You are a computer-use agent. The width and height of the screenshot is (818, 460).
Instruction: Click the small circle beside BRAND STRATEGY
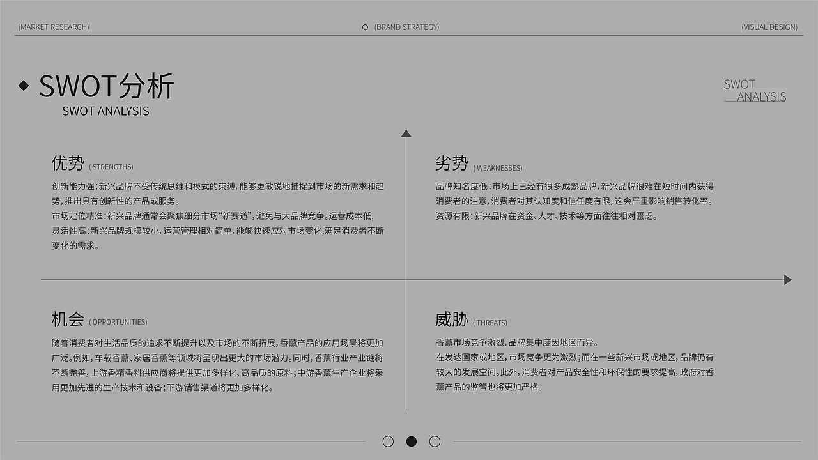365,27
